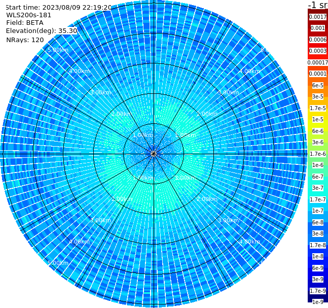The image size is (328, 308).
Task: Click the 6e-9 colorbar label
Action: [x=318, y=268]
